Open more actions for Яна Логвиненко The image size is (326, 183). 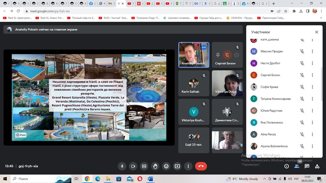(312, 123)
